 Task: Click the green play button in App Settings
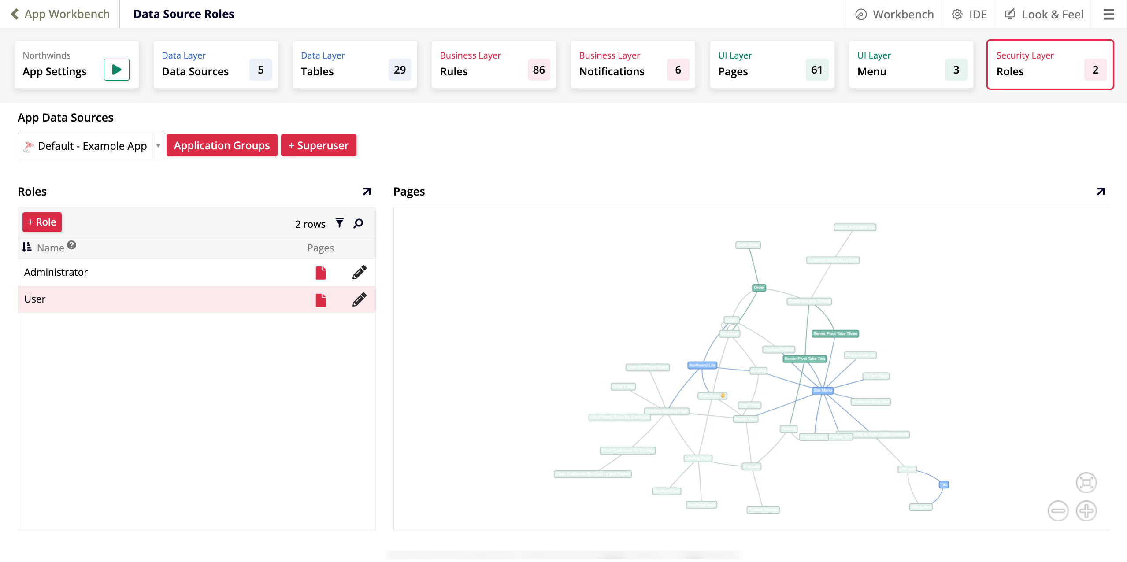pyautogui.click(x=116, y=70)
